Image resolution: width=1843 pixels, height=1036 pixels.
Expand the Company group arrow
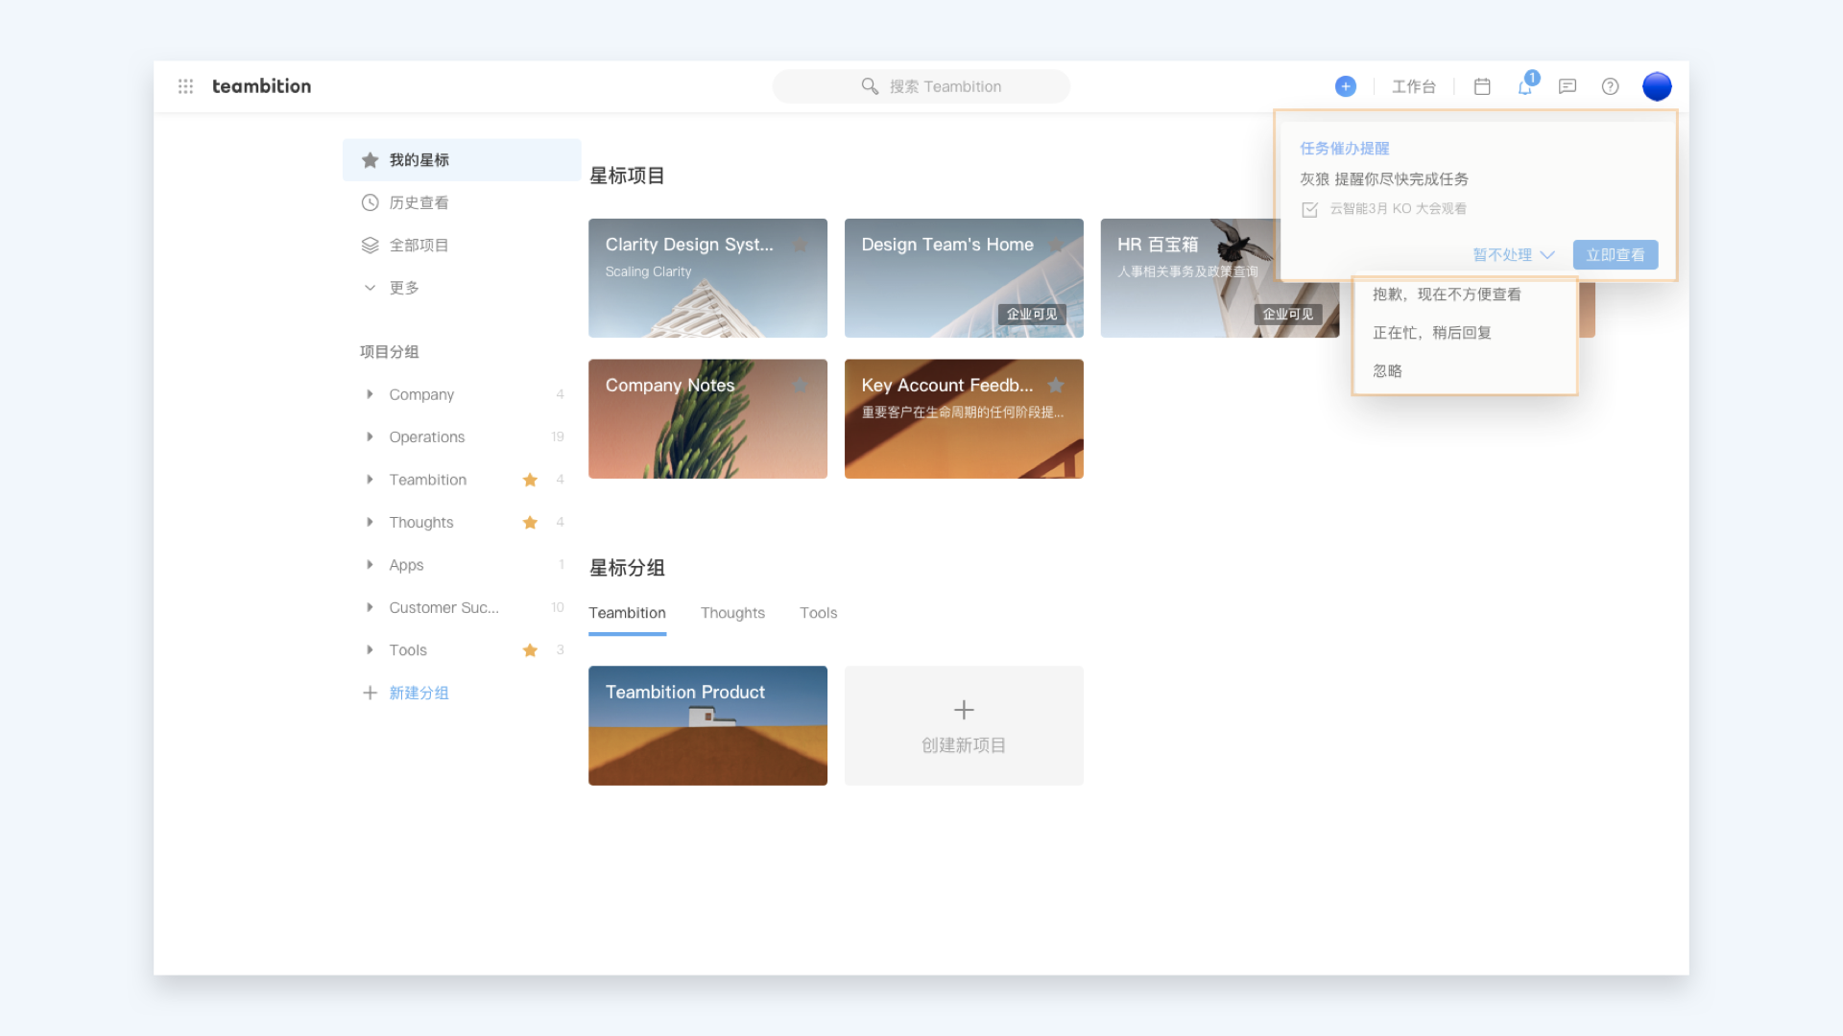[x=370, y=394]
